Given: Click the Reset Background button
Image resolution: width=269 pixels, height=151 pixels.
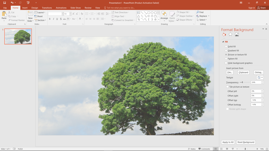Looking at the screenshot, I should [x=246, y=142].
